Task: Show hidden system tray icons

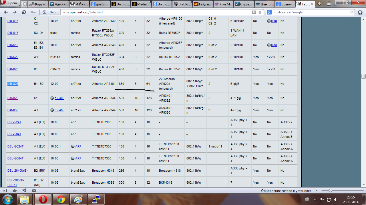Action: pyautogui.click(x=314, y=200)
